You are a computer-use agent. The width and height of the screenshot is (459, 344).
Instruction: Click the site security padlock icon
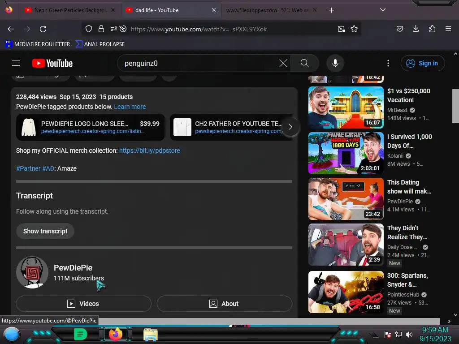pos(101,29)
